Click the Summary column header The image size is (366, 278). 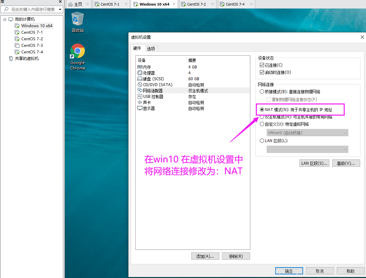click(x=218, y=60)
